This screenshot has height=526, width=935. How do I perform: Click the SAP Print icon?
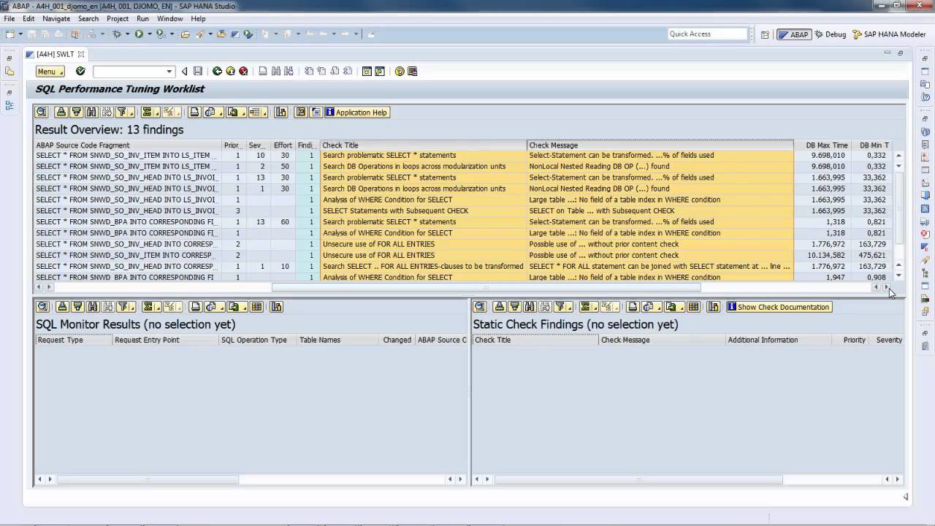263,71
